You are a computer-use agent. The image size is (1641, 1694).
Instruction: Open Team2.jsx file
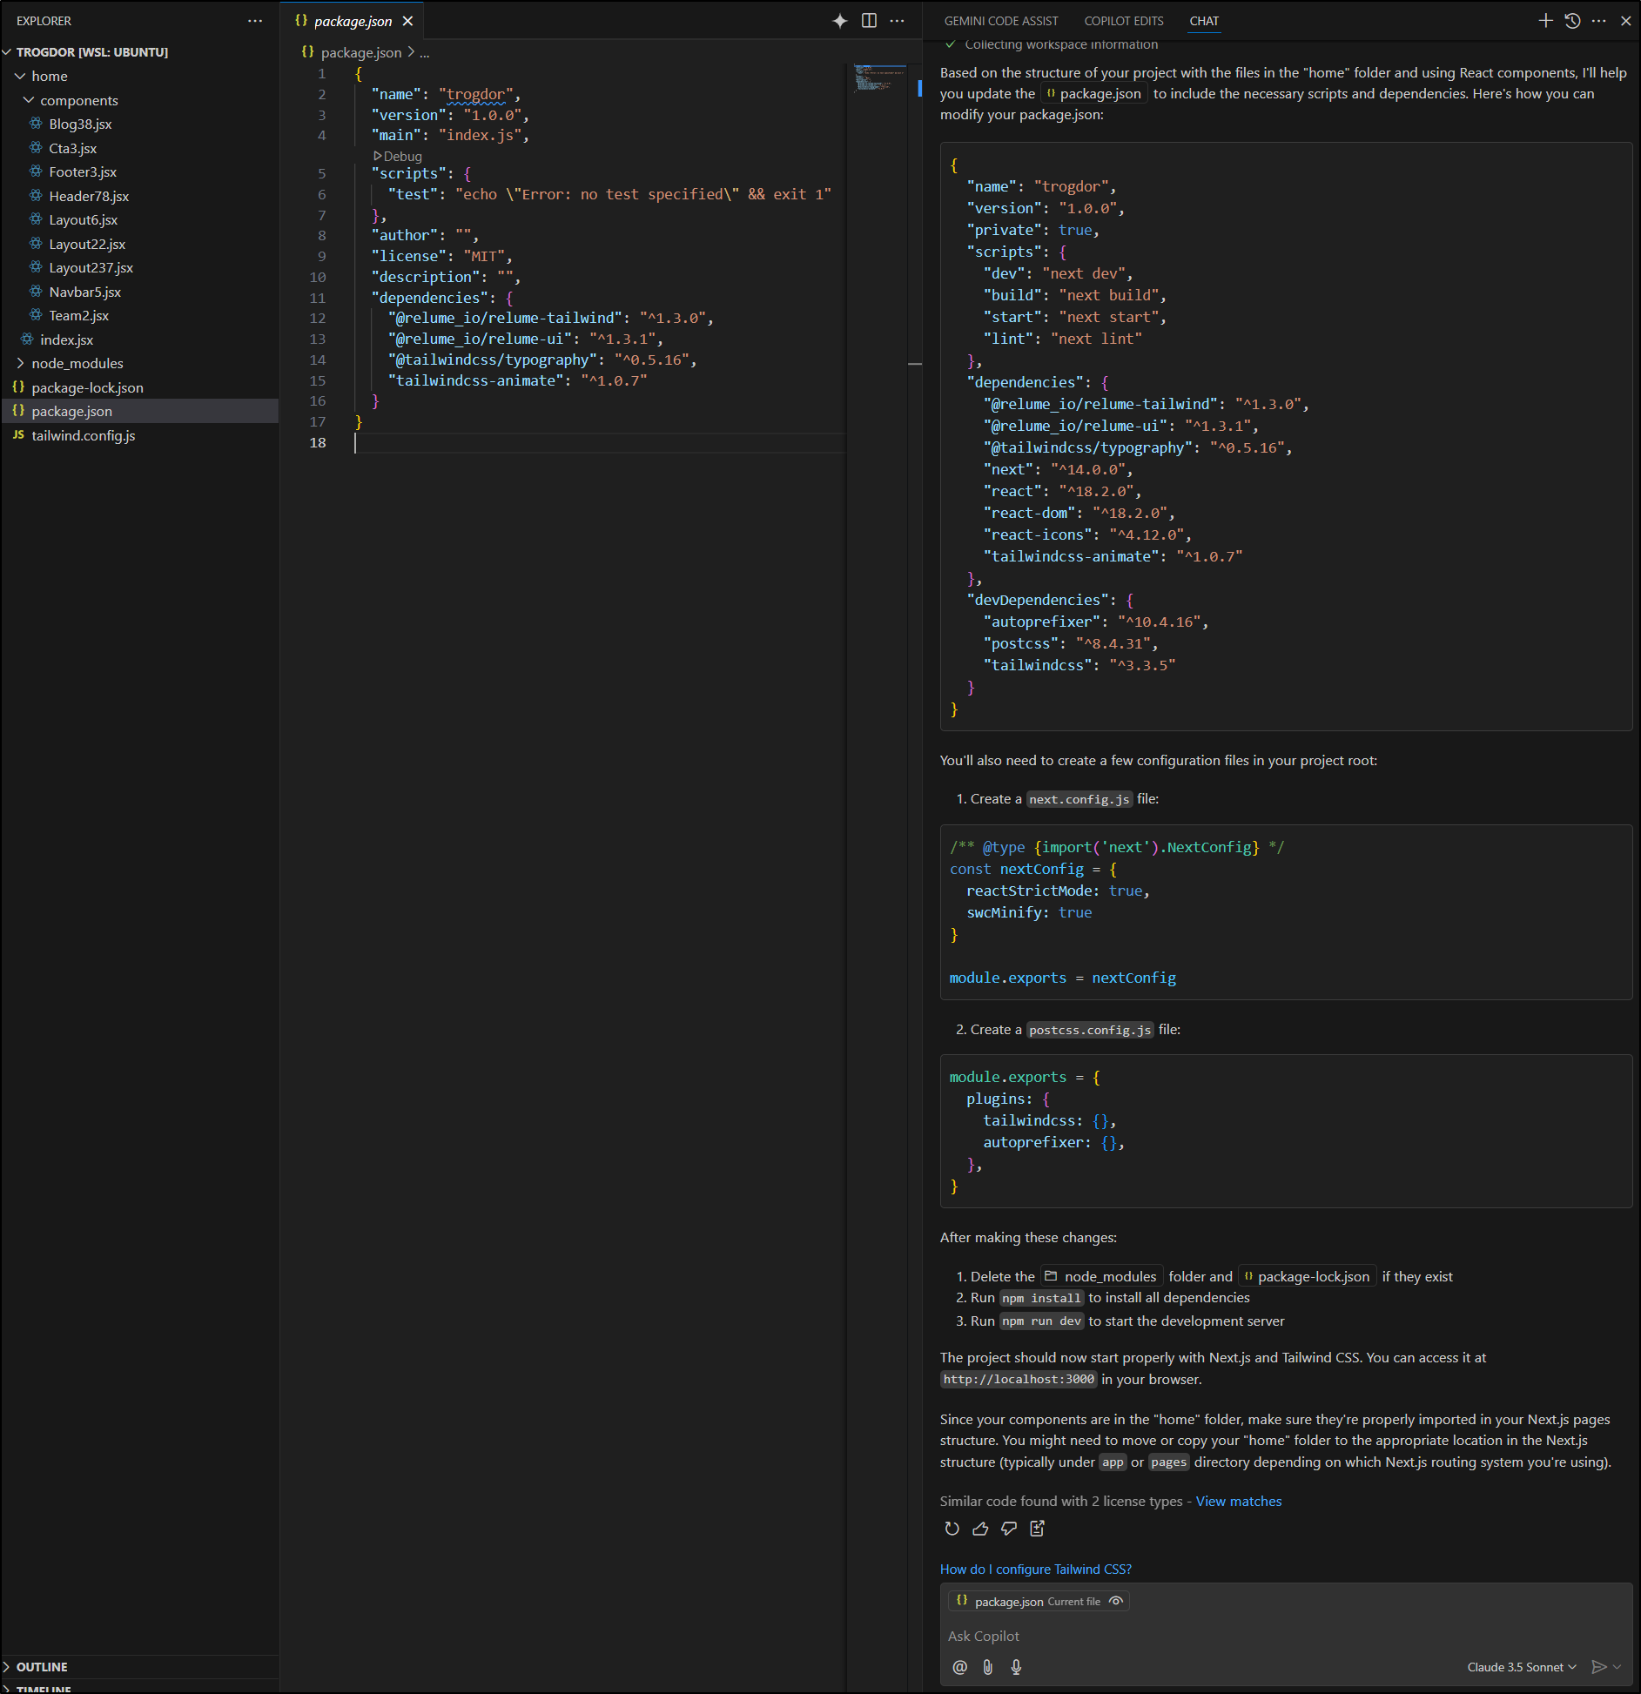point(79,316)
